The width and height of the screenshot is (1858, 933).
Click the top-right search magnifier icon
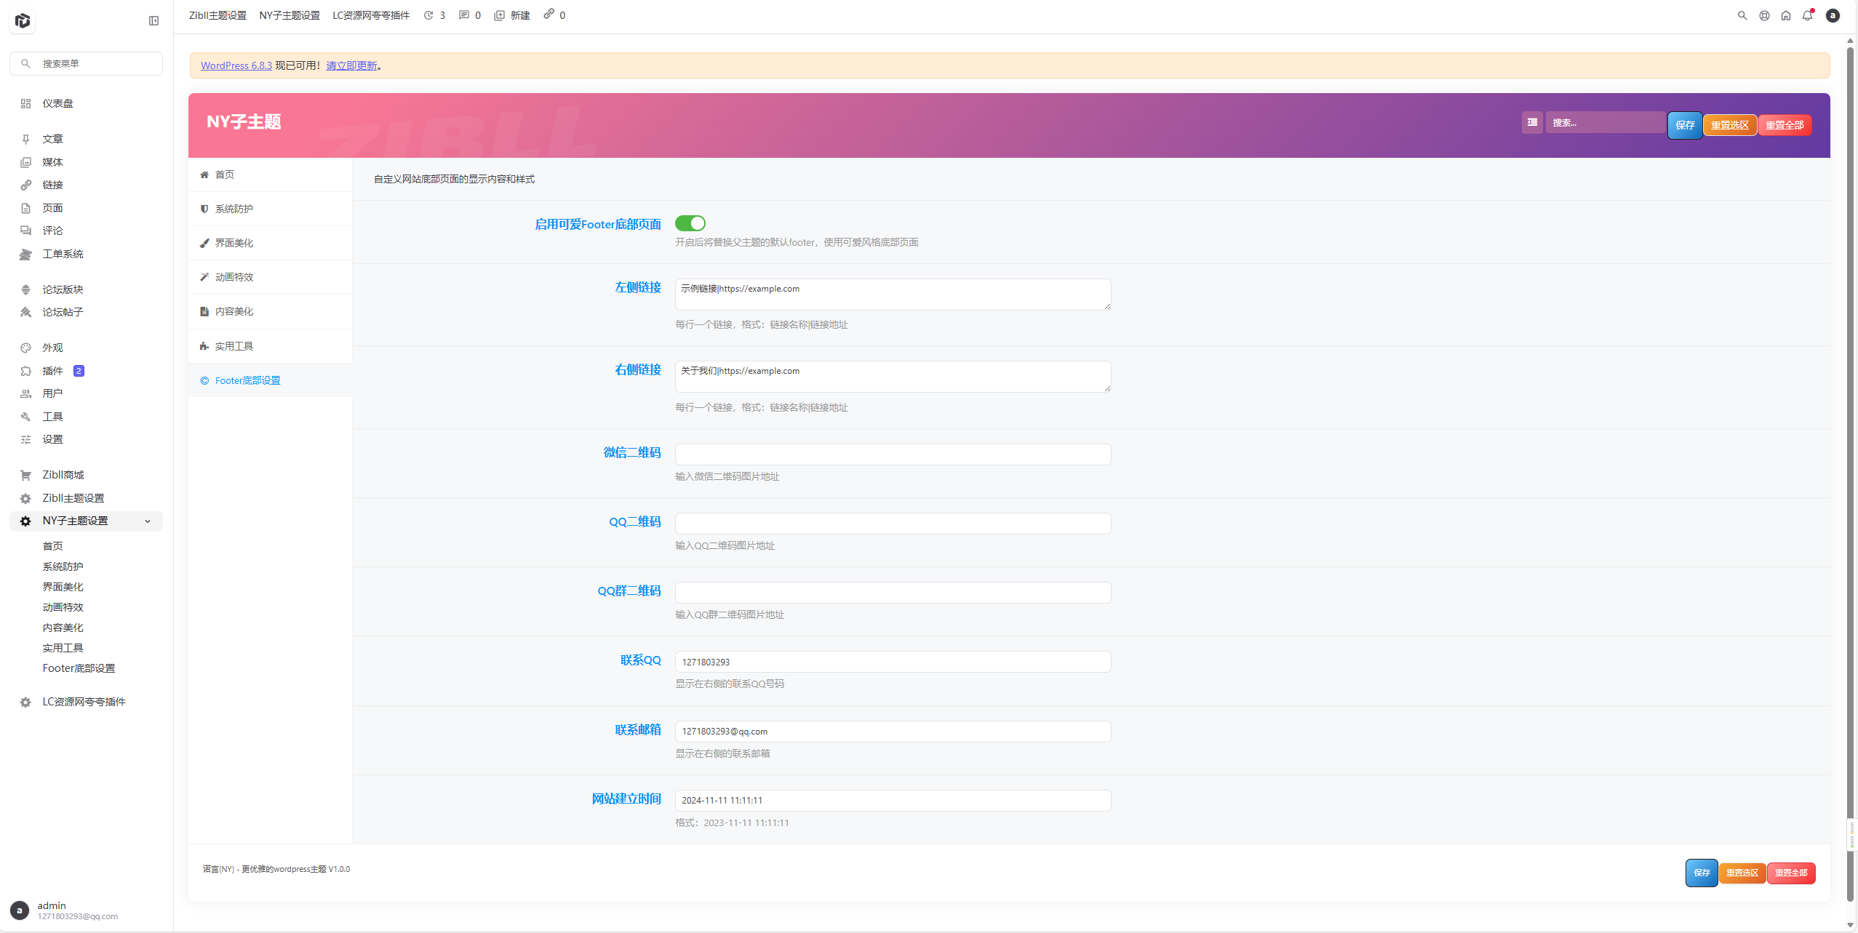coord(1742,15)
